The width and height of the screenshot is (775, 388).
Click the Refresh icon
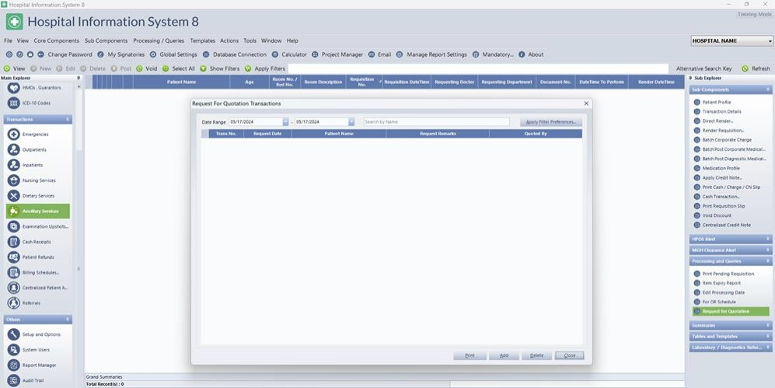(x=745, y=68)
